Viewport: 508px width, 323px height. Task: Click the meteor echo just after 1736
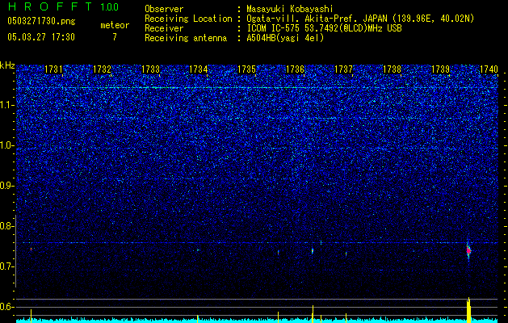pos(313,251)
